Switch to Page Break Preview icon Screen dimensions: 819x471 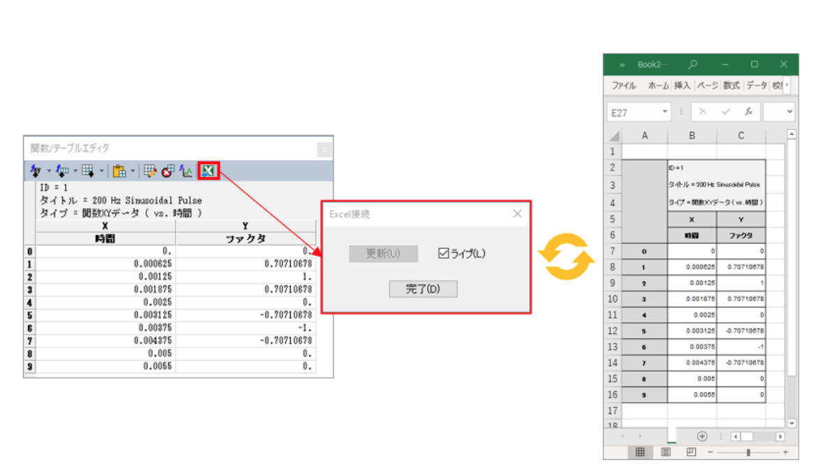(691, 452)
